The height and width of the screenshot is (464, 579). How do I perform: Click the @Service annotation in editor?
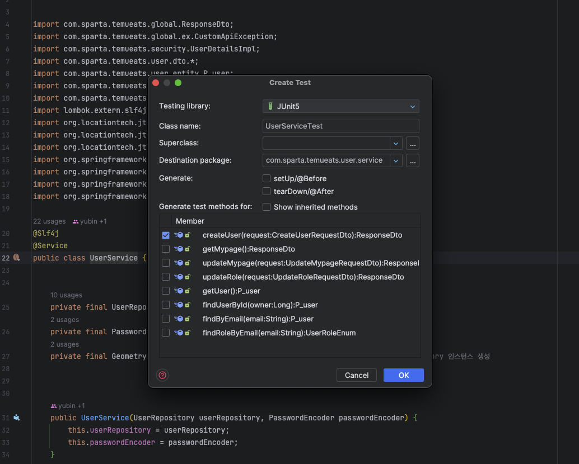(50, 245)
